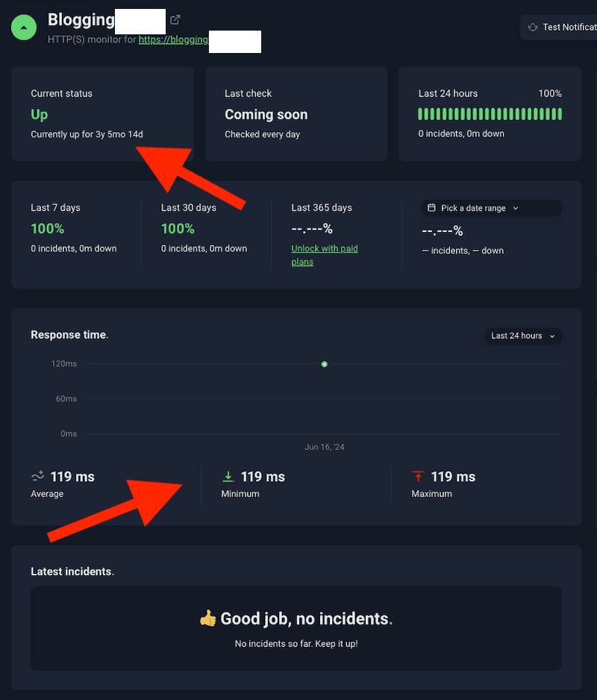Collapse the monitor using the caret in the green circle

(23, 28)
